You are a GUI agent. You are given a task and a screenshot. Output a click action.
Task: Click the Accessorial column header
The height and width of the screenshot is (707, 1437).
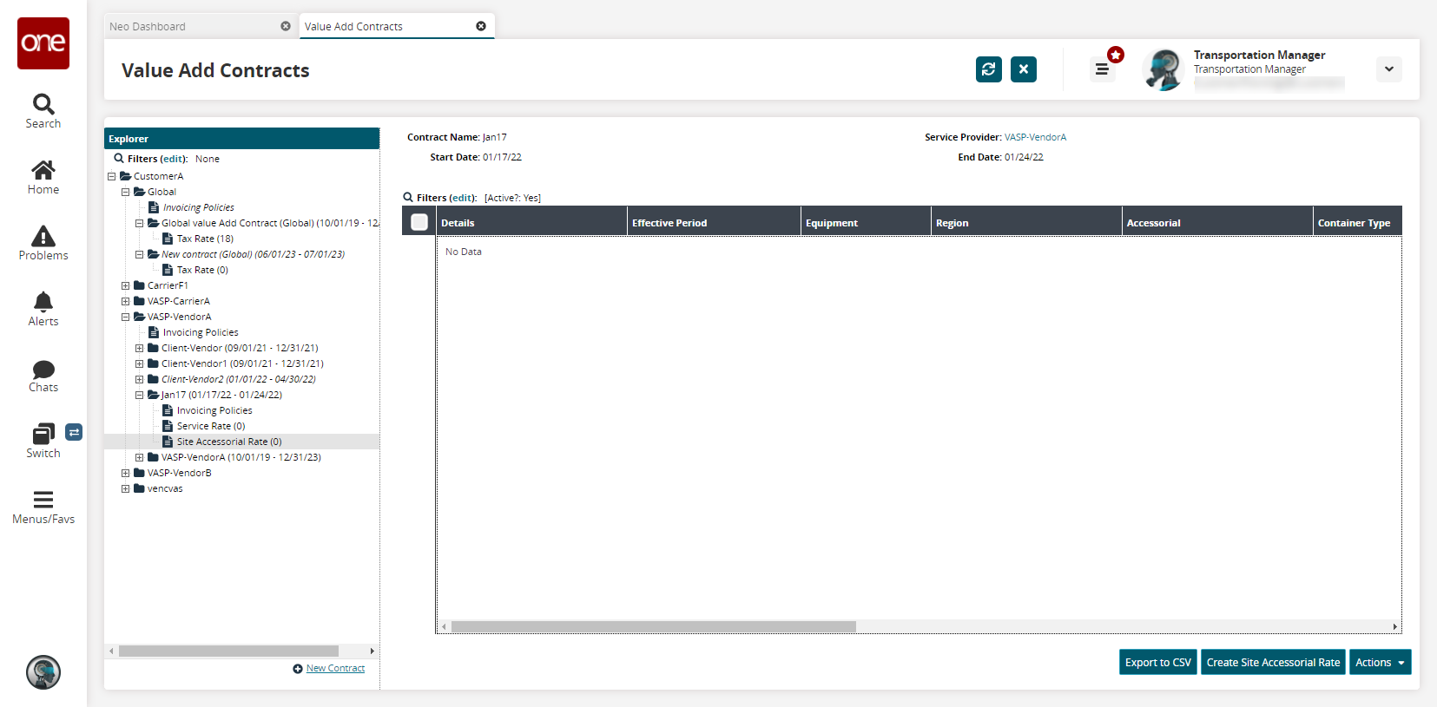coord(1217,222)
